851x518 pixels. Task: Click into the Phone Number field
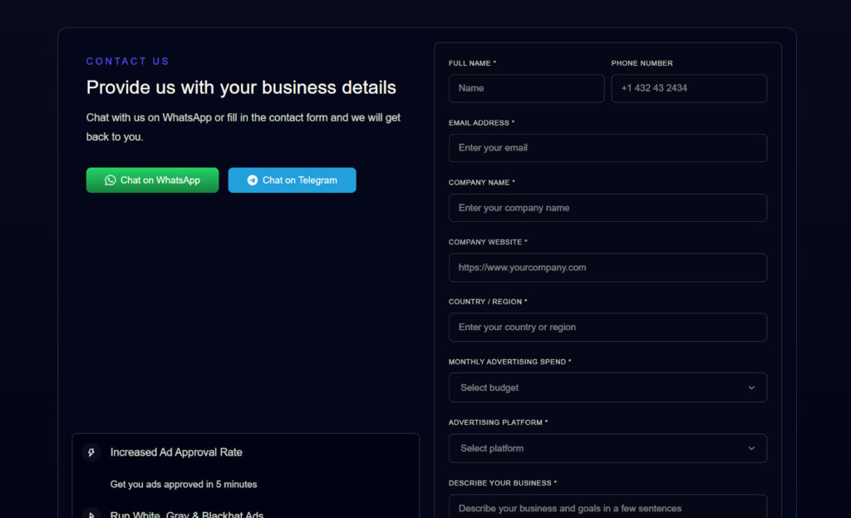(688, 88)
